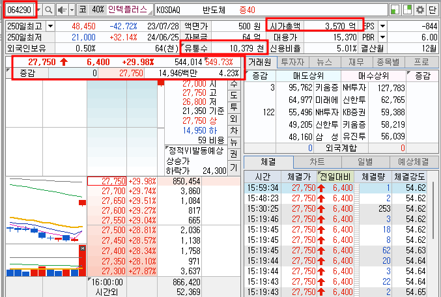
Task: Click the '투' vertical side button
Action: coord(234,107)
